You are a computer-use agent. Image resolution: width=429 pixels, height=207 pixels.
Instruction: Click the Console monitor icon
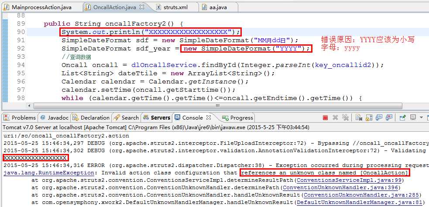(x=178, y=117)
